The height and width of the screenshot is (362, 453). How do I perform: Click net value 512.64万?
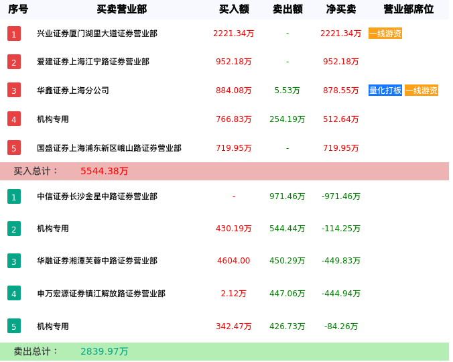click(341, 119)
